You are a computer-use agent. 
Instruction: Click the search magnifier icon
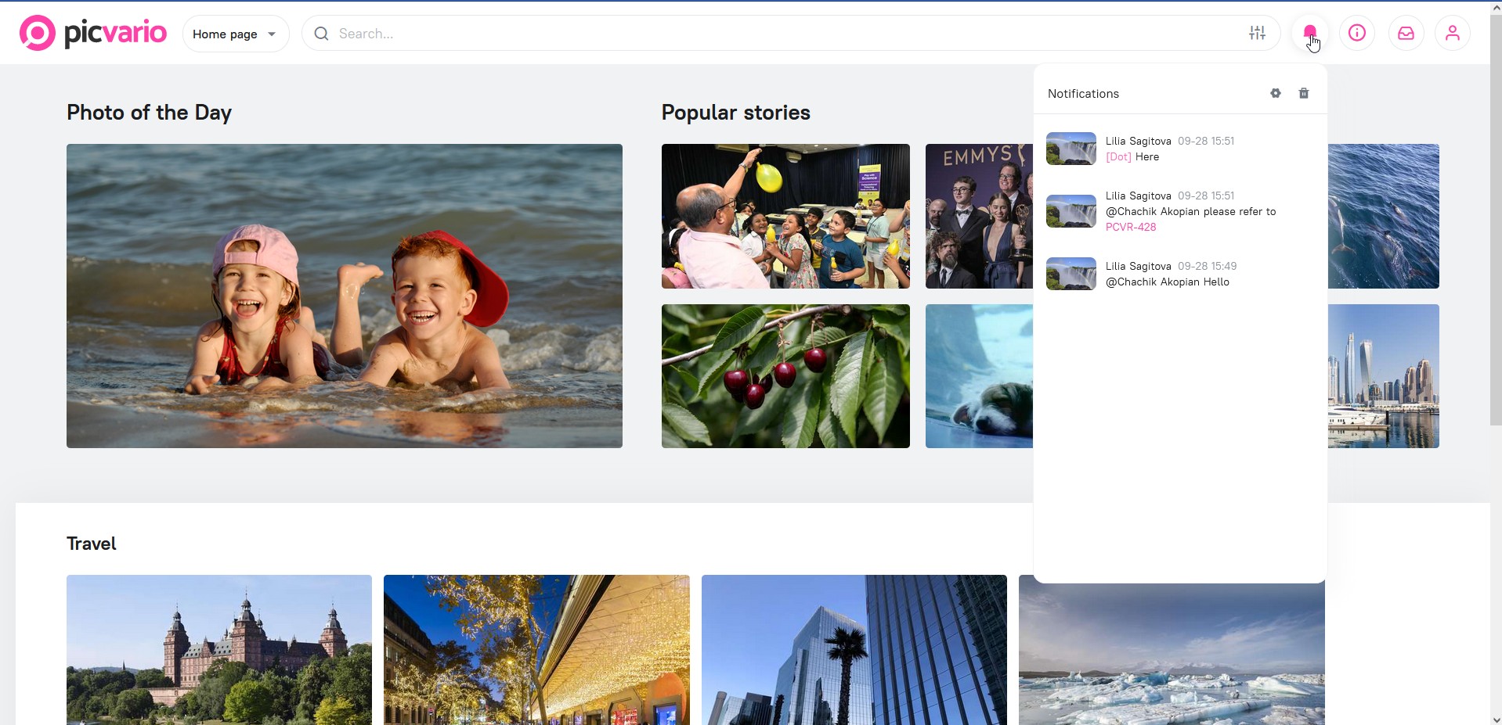[321, 34]
